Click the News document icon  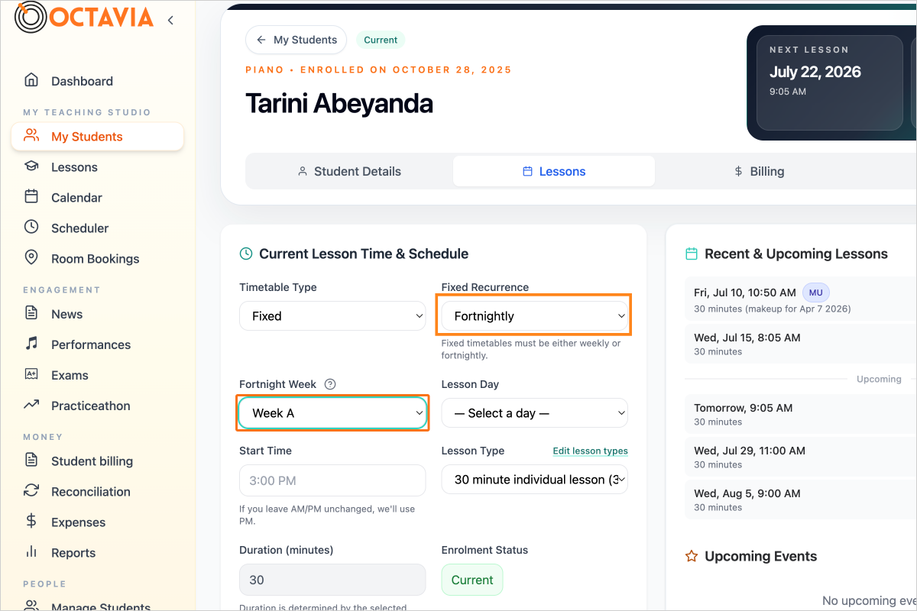pos(31,314)
